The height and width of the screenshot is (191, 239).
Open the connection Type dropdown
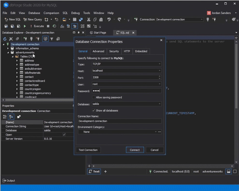[x=159, y=64]
